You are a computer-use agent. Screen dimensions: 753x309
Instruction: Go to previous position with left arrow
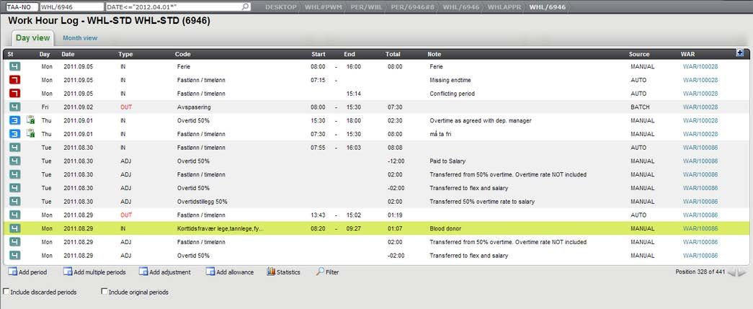731,272
